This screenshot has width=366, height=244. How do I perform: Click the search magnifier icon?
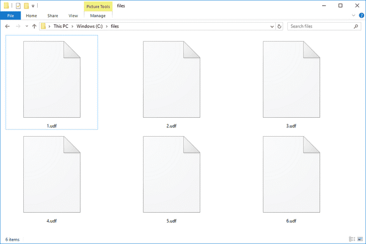(356, 27)
